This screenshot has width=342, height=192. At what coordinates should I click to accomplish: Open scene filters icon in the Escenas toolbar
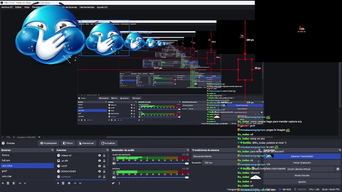(14, 183)
